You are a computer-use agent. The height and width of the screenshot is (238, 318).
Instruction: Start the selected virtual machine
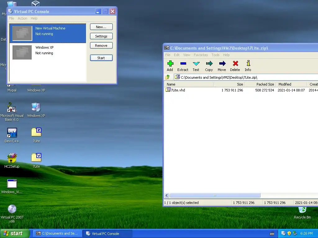(101, 58)
